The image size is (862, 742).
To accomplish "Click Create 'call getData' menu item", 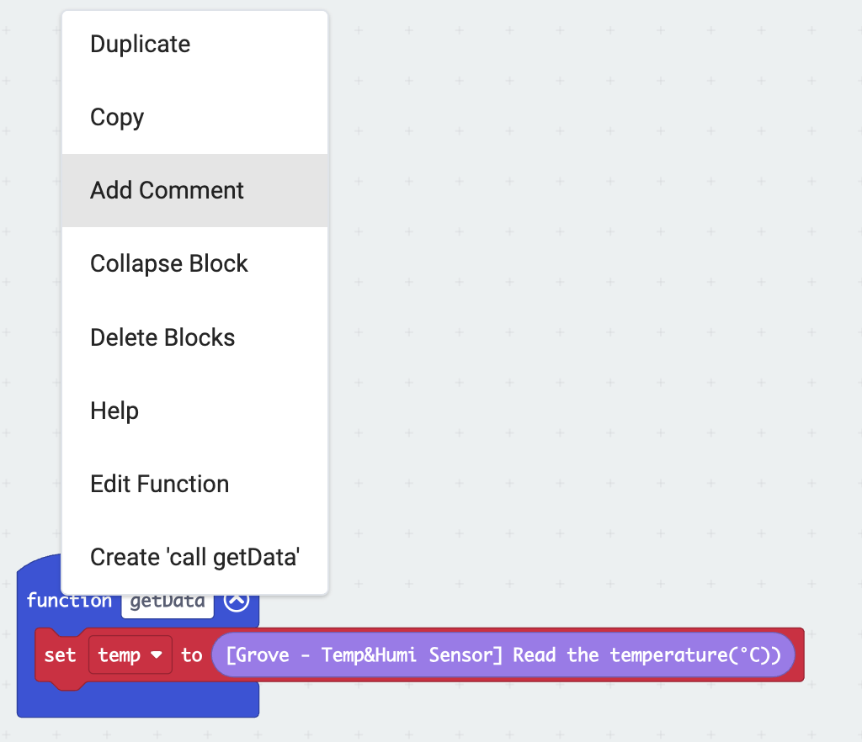I will tap(195, 557).
